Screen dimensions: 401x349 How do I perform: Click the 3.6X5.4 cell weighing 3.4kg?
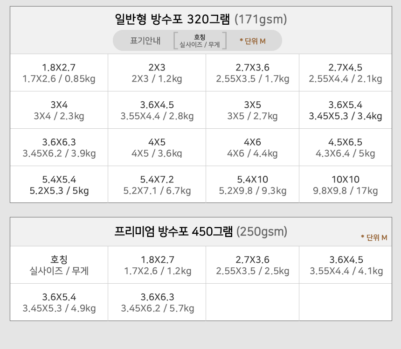click(x=345, y=110)
